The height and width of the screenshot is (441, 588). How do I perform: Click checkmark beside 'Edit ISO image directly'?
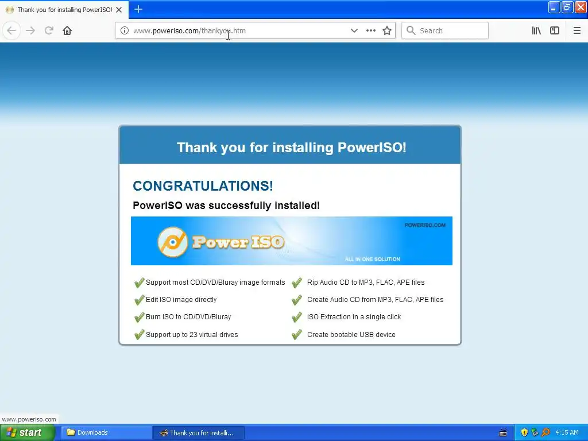coord(139,300)
